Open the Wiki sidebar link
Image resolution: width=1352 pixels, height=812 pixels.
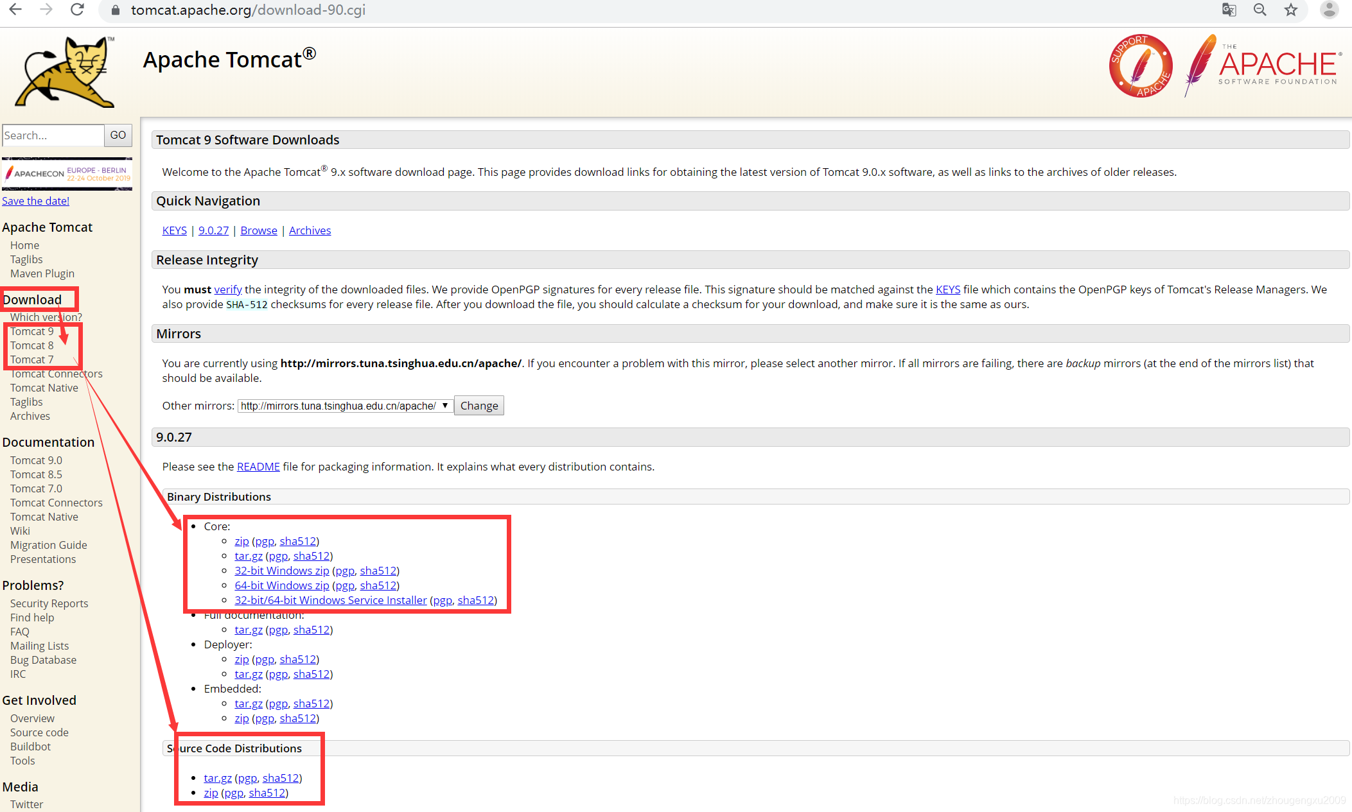click(21, 531)
